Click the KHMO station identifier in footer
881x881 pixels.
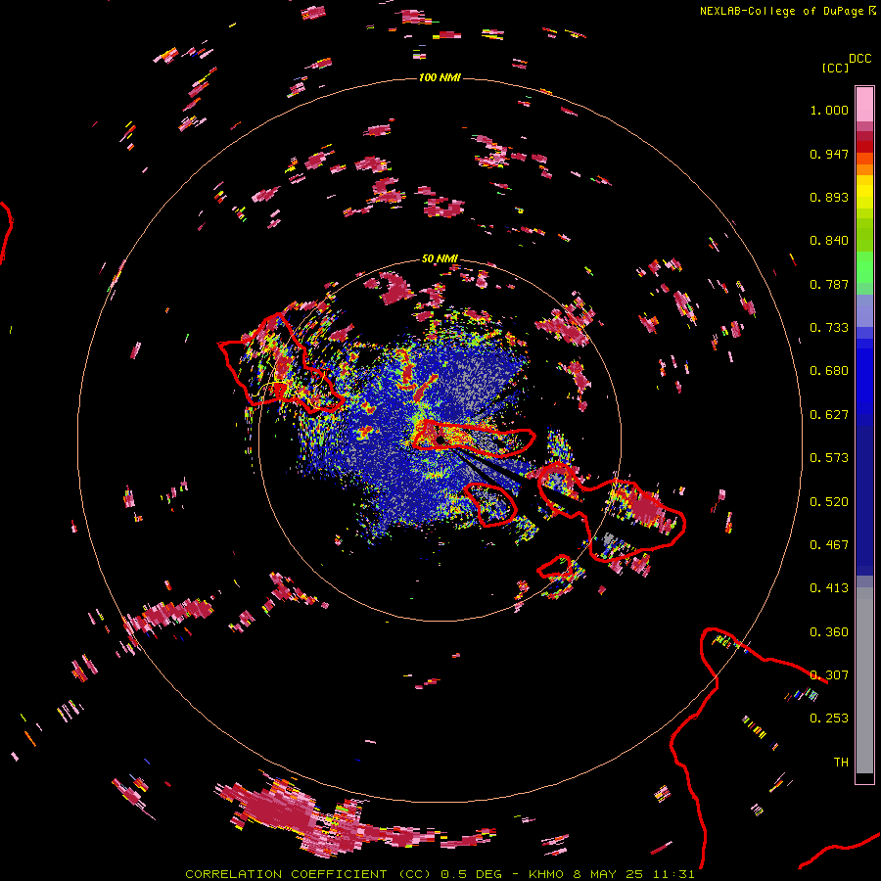[x=545, y=874]
